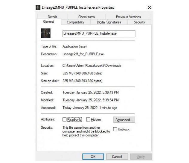Viewport: 189px width, 163px height.
Task: Click the title bar application icon
Action: pyautogui.click(x=38, y=7)
